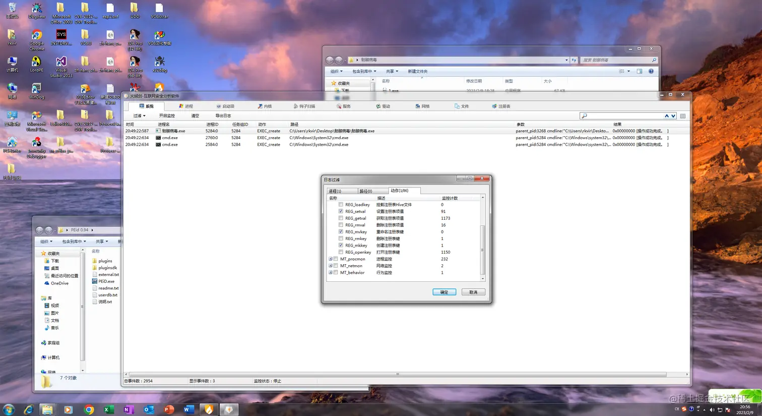This screenshot has width=762, height=416.
Task: Switch to the 注册表 tab in 火绒剑
Action: click(x=501, y=106)
